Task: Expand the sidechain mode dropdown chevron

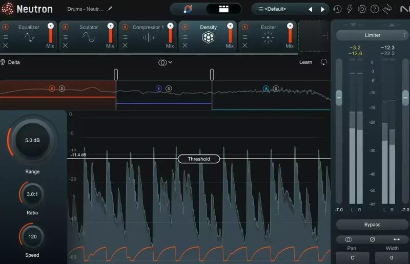Action: (170, 62)
